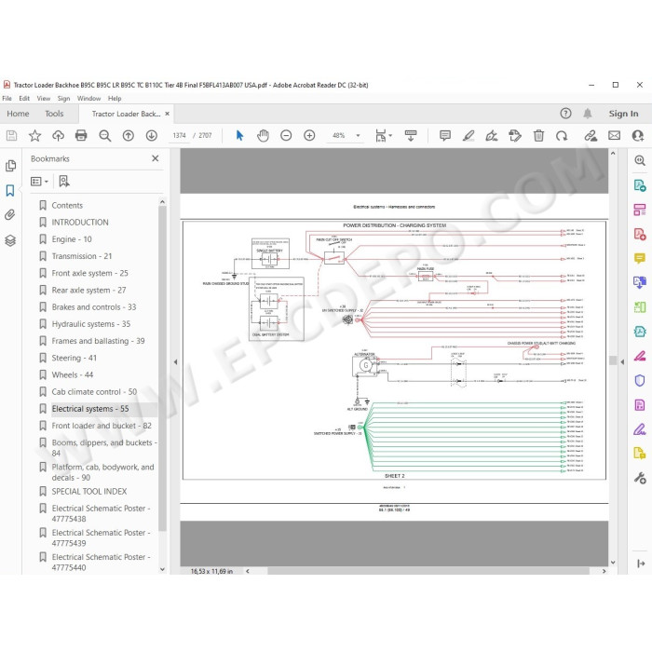Open the right pane search magnifier tool
652x652 pixels.
point(640,160)
